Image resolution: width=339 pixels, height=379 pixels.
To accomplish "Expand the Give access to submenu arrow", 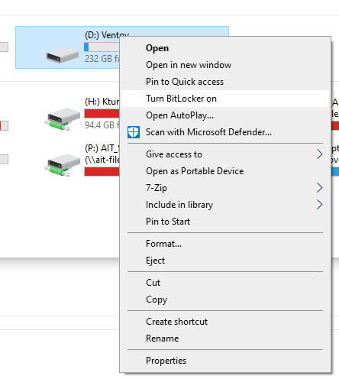I will click(x=320, y=154).
